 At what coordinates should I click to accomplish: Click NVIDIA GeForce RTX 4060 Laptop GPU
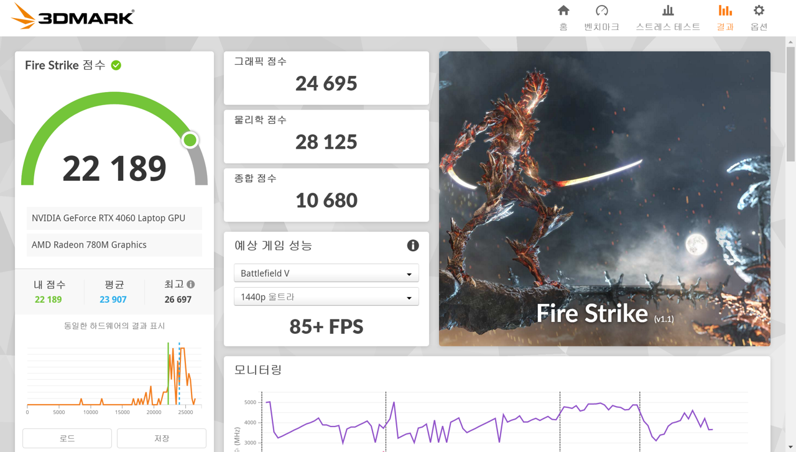pos(114,218)
